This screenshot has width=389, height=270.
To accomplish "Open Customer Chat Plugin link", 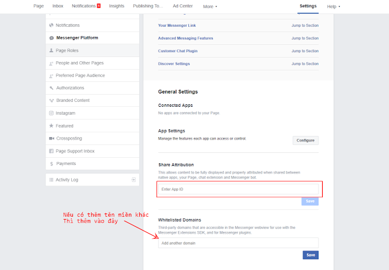I will pyautogui.click(x=178, y=51).
